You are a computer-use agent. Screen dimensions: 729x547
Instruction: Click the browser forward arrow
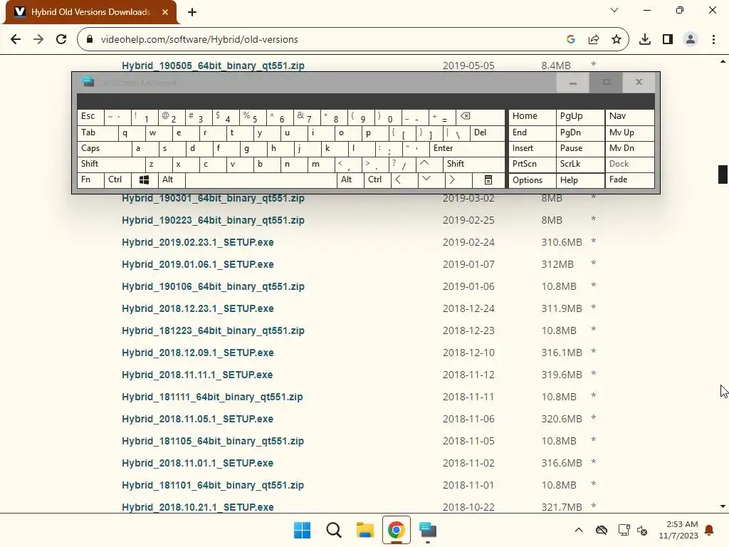(x=38, y=39)
